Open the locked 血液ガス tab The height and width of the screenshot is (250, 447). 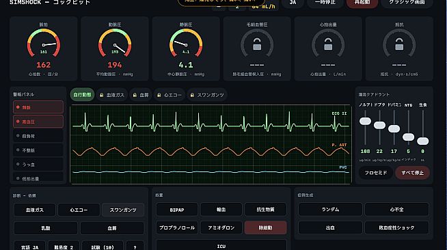point(112,95)
